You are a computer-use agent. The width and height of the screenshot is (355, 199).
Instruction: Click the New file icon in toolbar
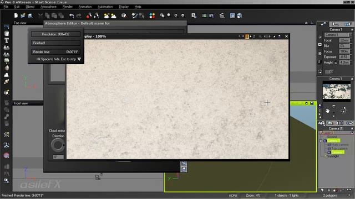(16, 15)
